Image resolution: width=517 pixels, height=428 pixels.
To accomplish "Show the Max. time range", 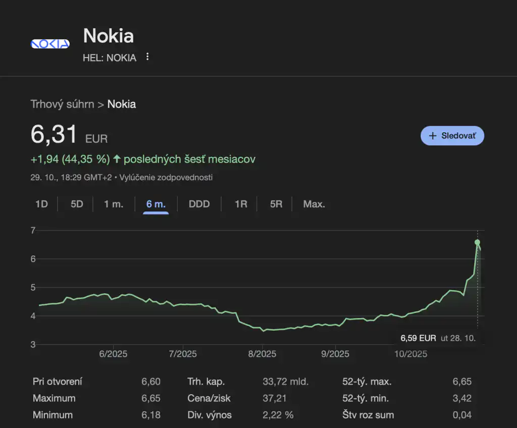I will [314, 204].
